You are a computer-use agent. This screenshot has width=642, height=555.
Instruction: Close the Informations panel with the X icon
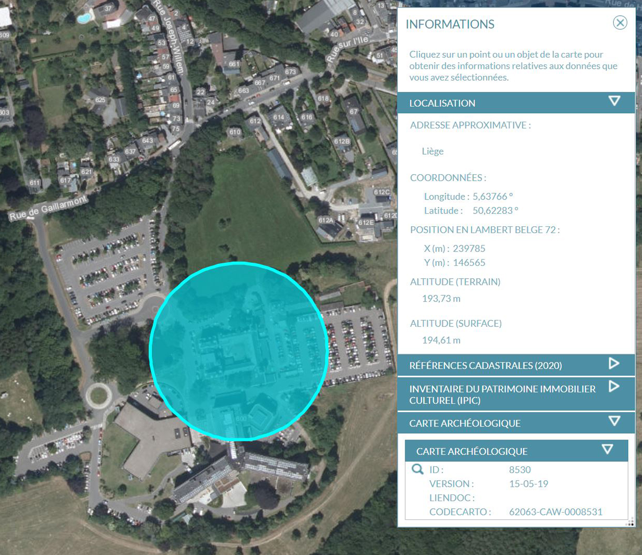click(620, 22)
